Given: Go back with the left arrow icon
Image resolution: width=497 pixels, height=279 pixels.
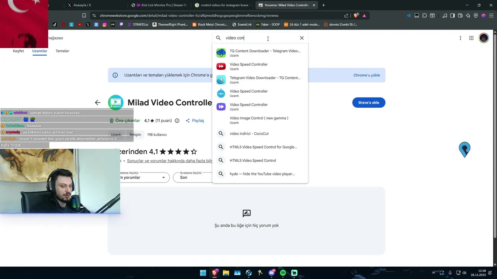Looking at the screenshot, I should tap(97, 103).
